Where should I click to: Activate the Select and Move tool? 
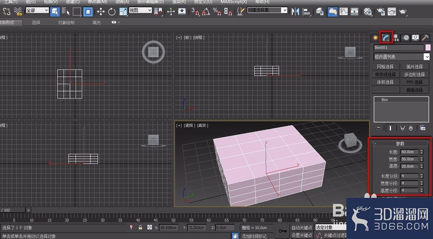[x=101, y=12]
